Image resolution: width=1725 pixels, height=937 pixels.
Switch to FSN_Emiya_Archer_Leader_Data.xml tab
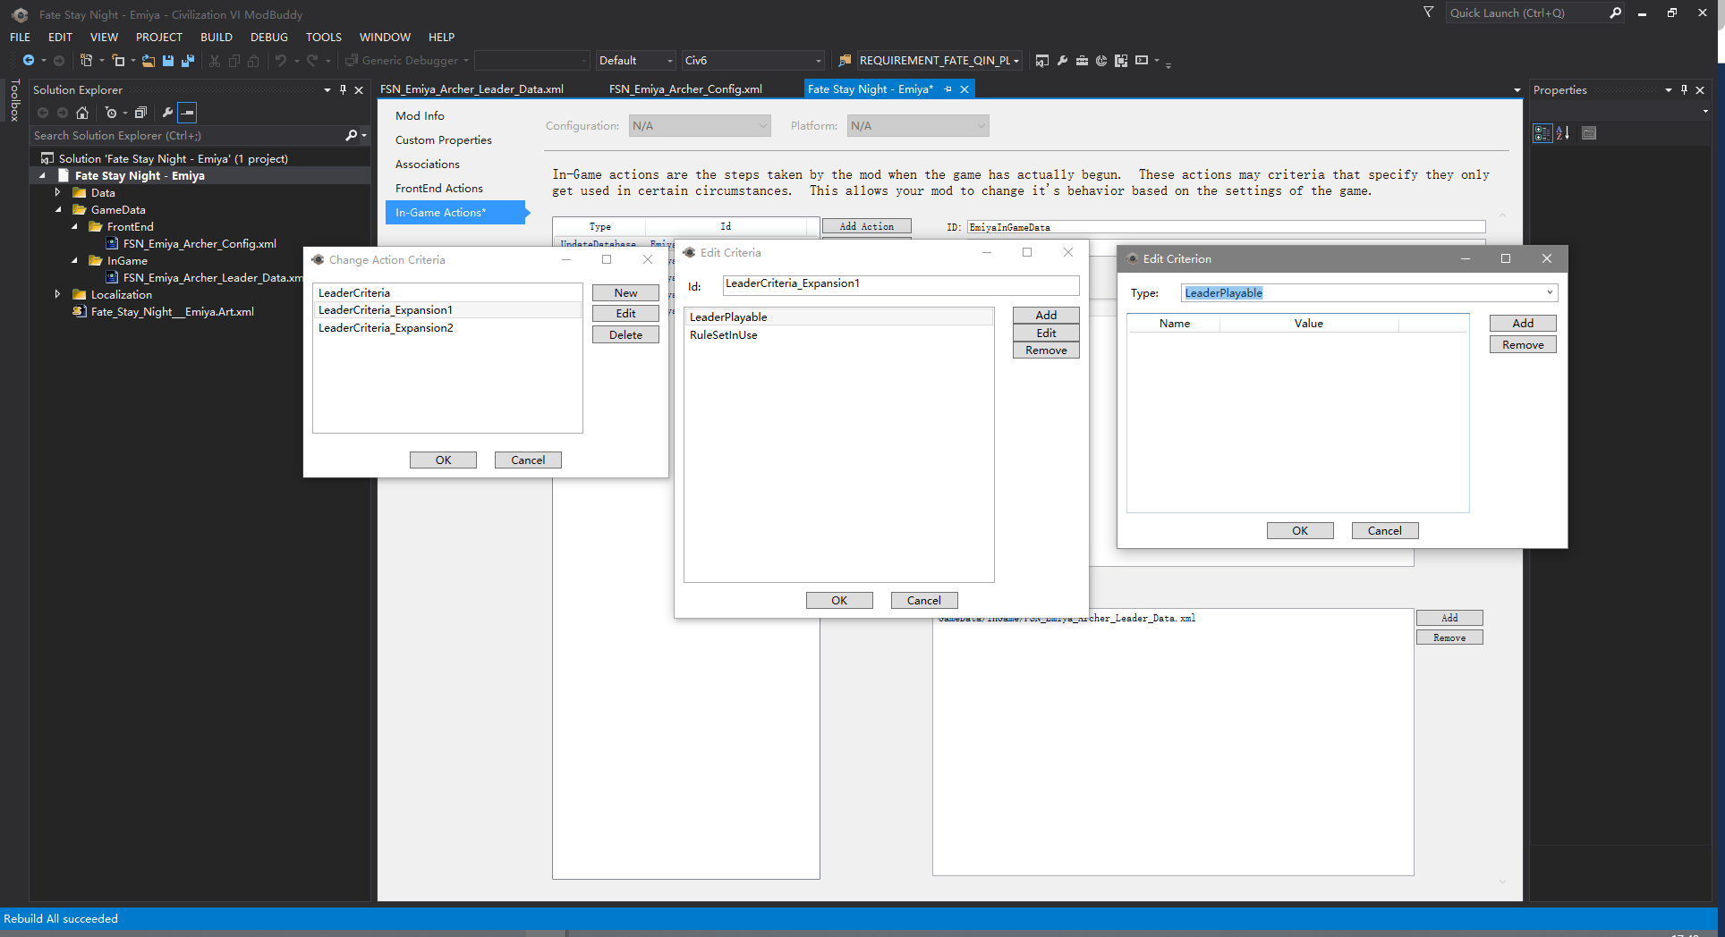pyautogui.click(x=472, y=89)
